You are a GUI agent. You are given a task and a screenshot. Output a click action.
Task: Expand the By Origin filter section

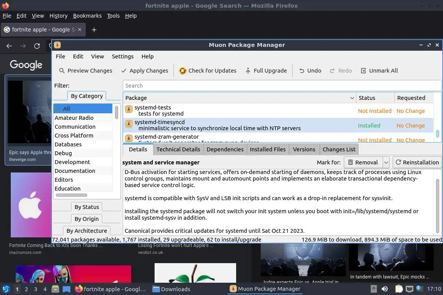(87, 219)
